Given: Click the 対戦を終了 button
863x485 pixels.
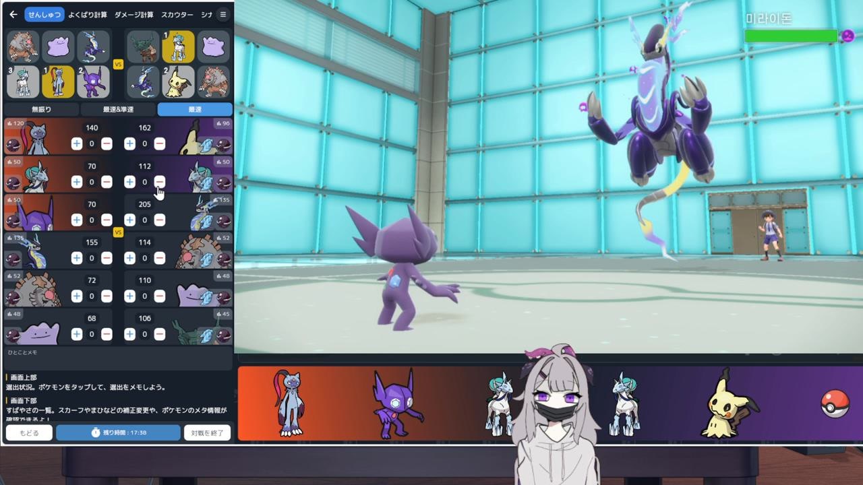Looking at the screenshot, I should tap(208, 432).
